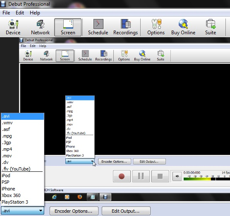Click the large Encoder Options... button
230x216 pixels.
point(74,211)
